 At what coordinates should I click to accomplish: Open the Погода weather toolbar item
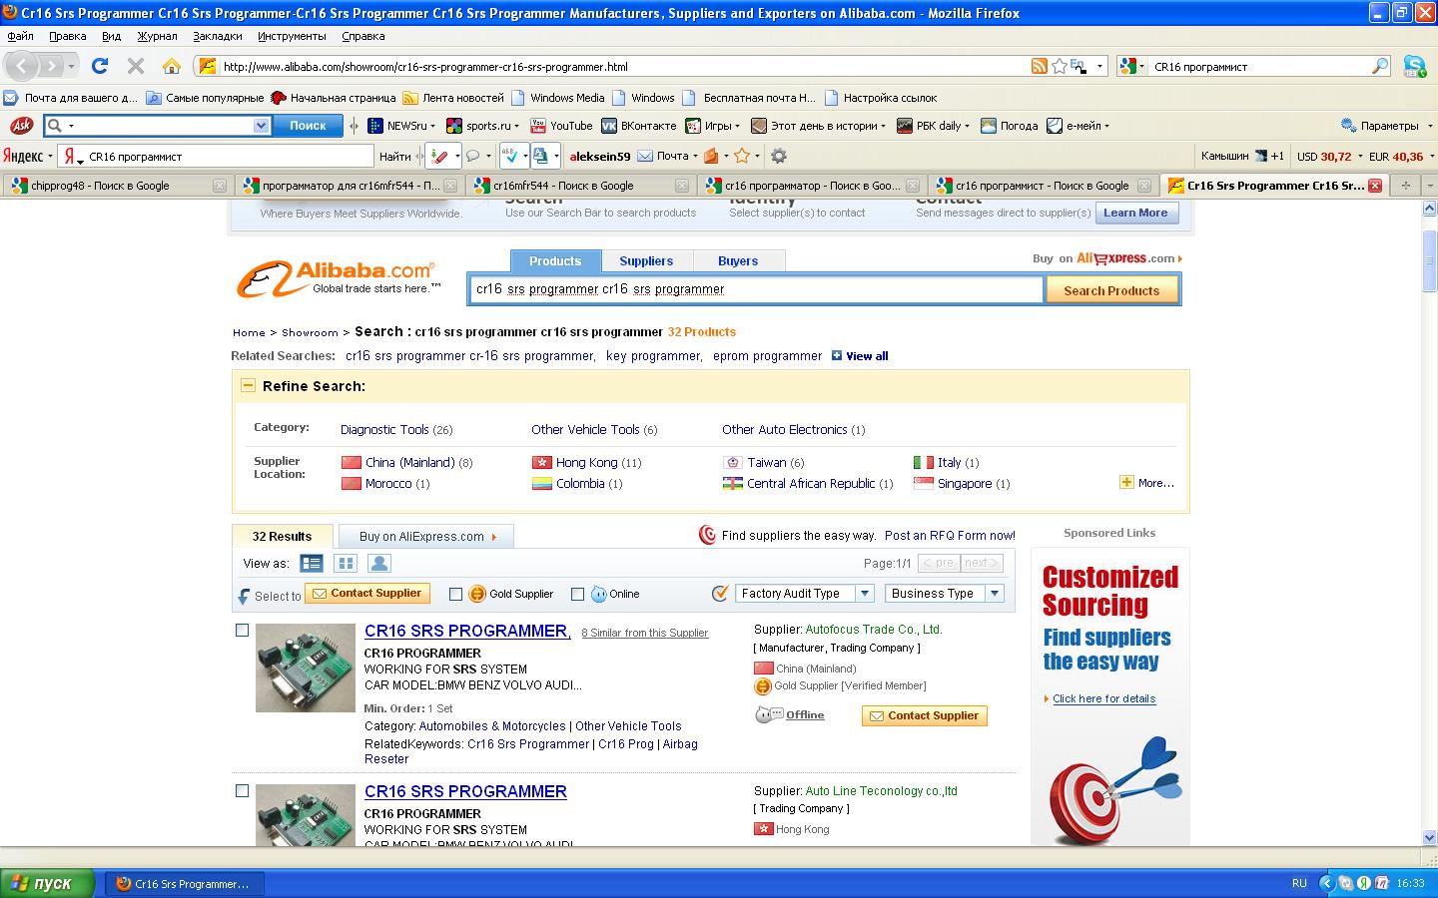(1009, 126)
